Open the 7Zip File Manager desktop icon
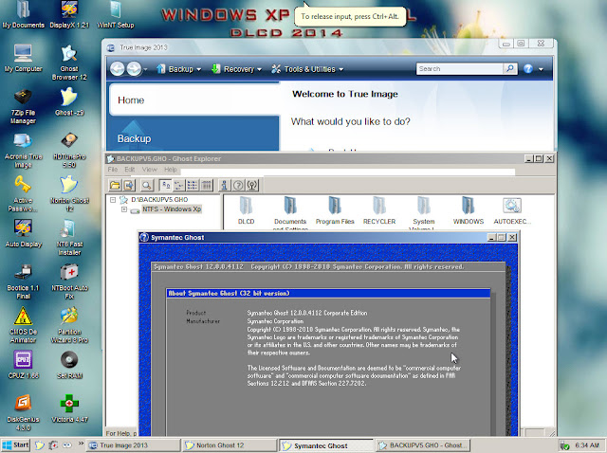Image resolution: width=607 pixels, height=453 pixels. 23,106
